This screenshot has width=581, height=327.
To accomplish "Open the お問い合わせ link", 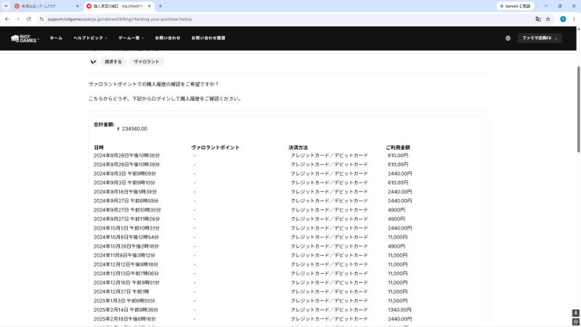I will pyautogui.click(x=168, y=38).
